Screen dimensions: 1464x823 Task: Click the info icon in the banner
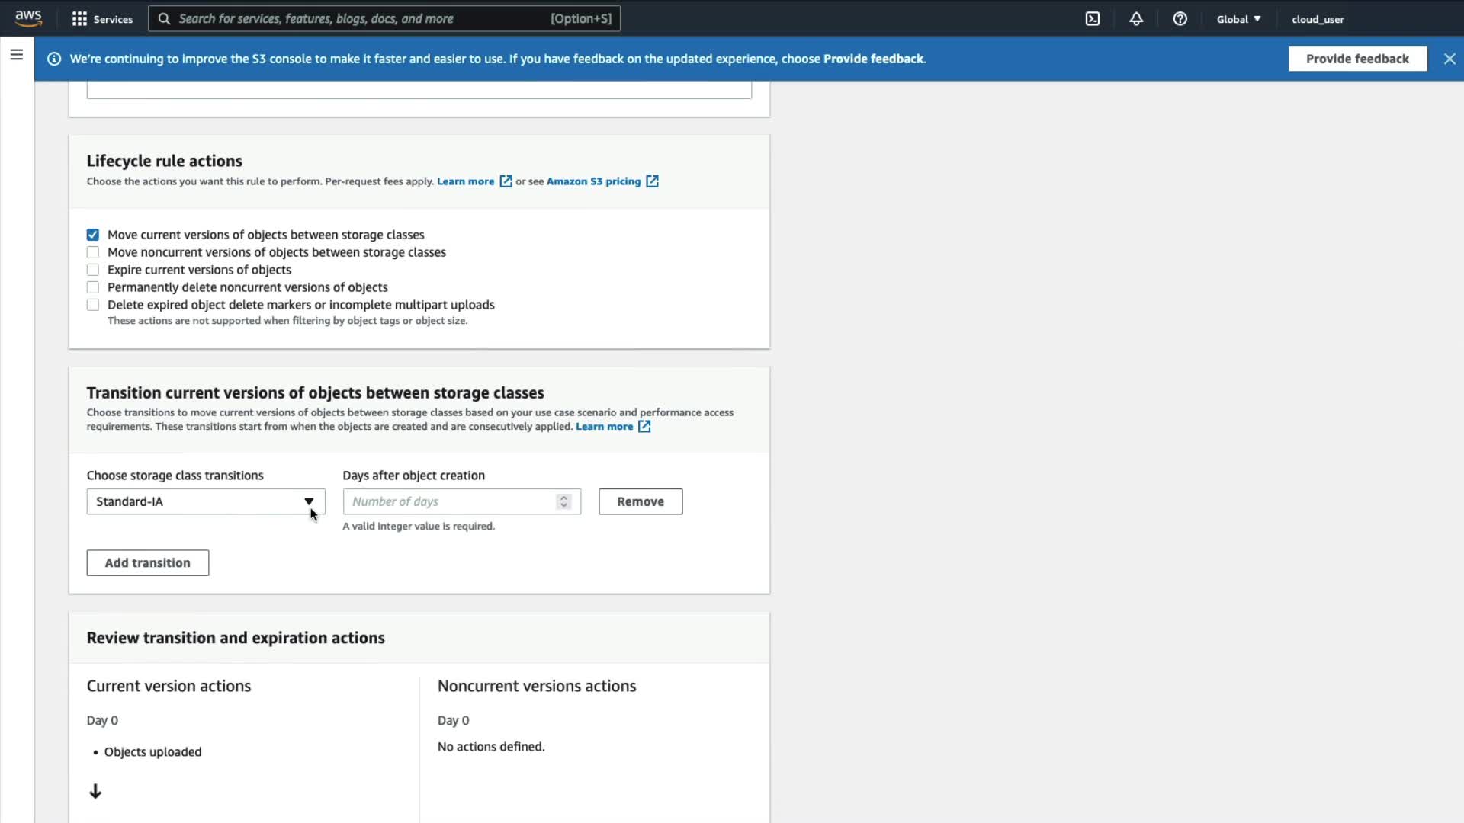(x=54, y=59)
